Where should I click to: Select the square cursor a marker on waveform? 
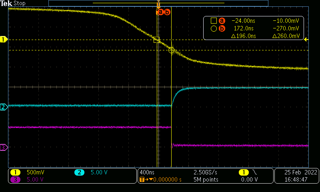(156, 40)
